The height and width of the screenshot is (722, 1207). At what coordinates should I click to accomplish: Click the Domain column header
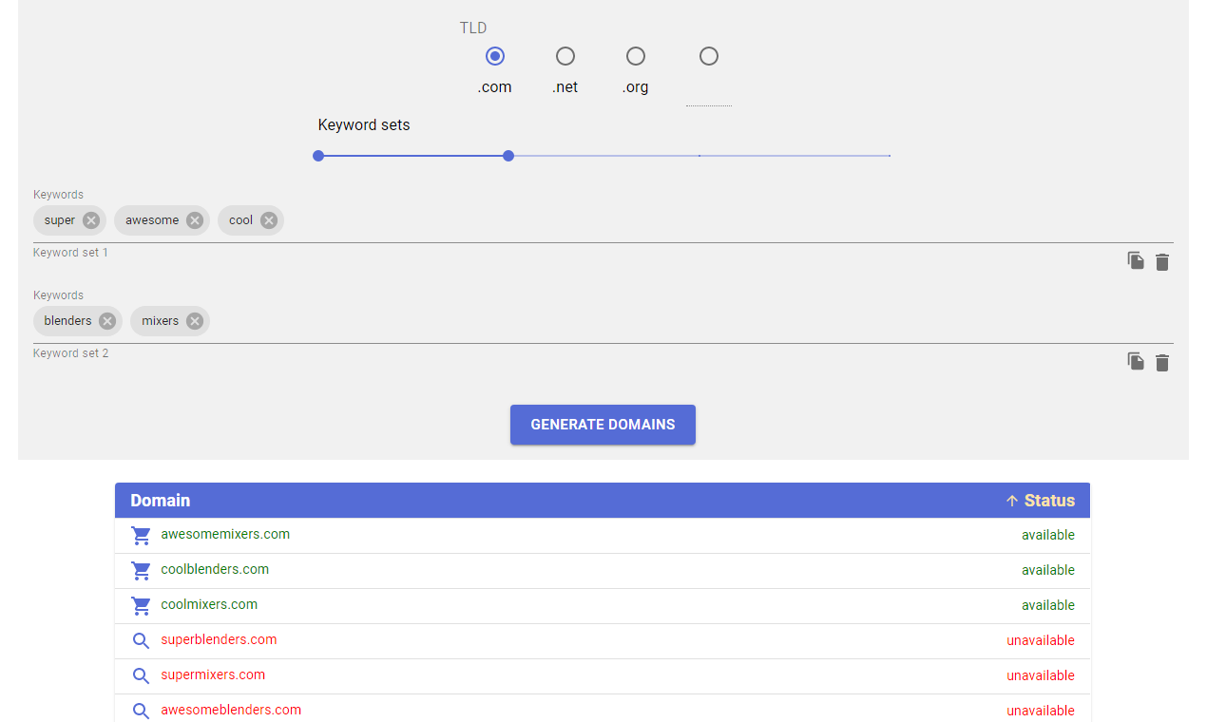coord(161,500)
